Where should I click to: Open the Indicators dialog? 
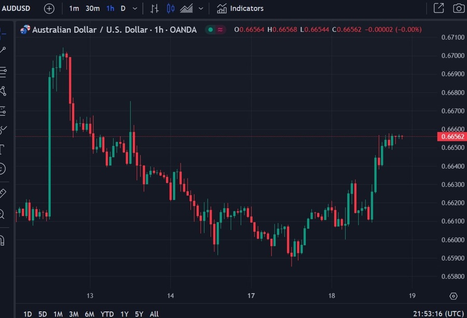(240, 9)
